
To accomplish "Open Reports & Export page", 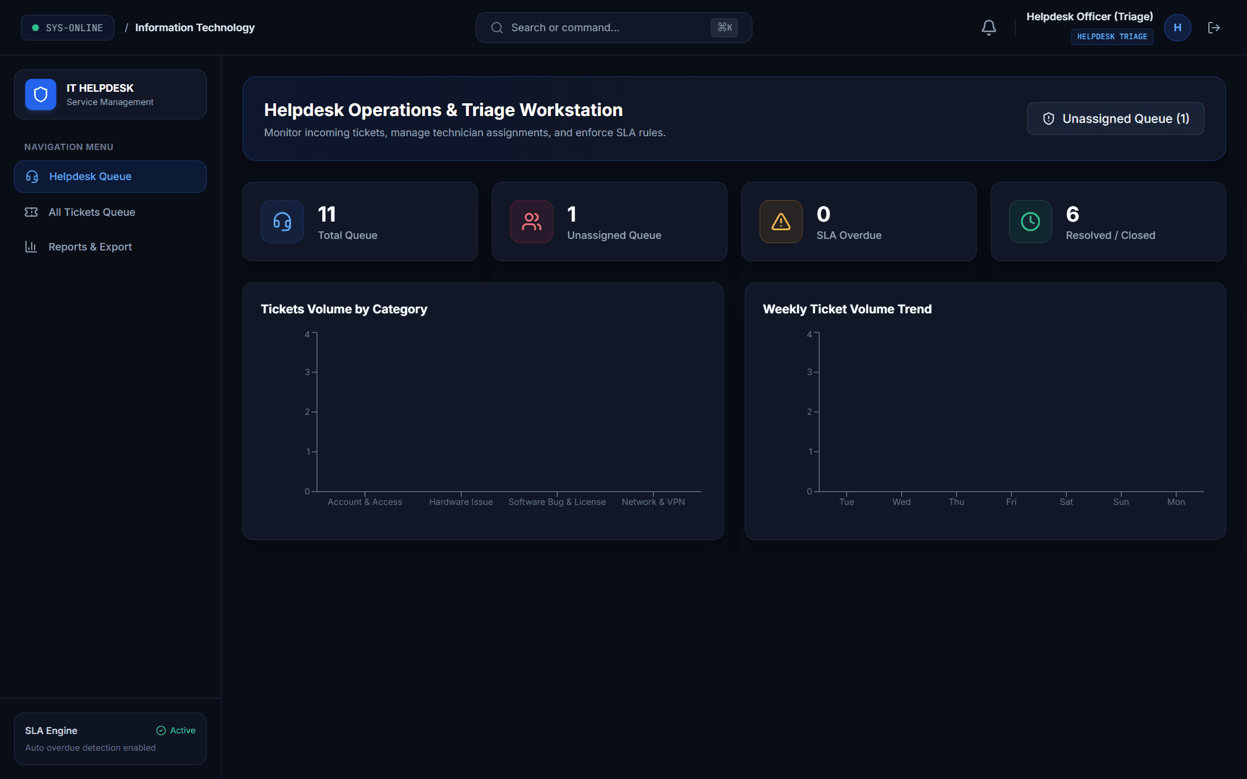I will tap(110, 247).
